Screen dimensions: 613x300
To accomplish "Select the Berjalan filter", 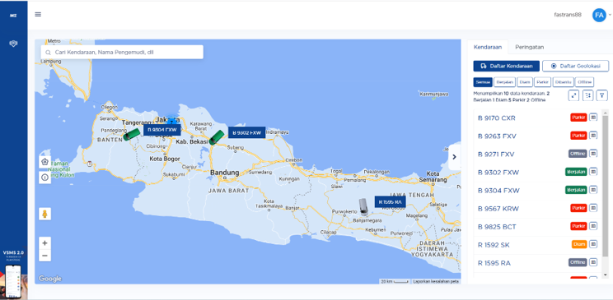I will (505, 82).
